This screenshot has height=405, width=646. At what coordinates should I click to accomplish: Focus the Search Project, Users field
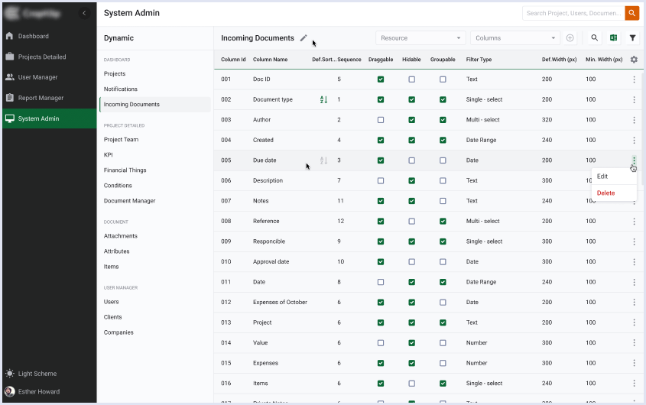pos(573,13)
